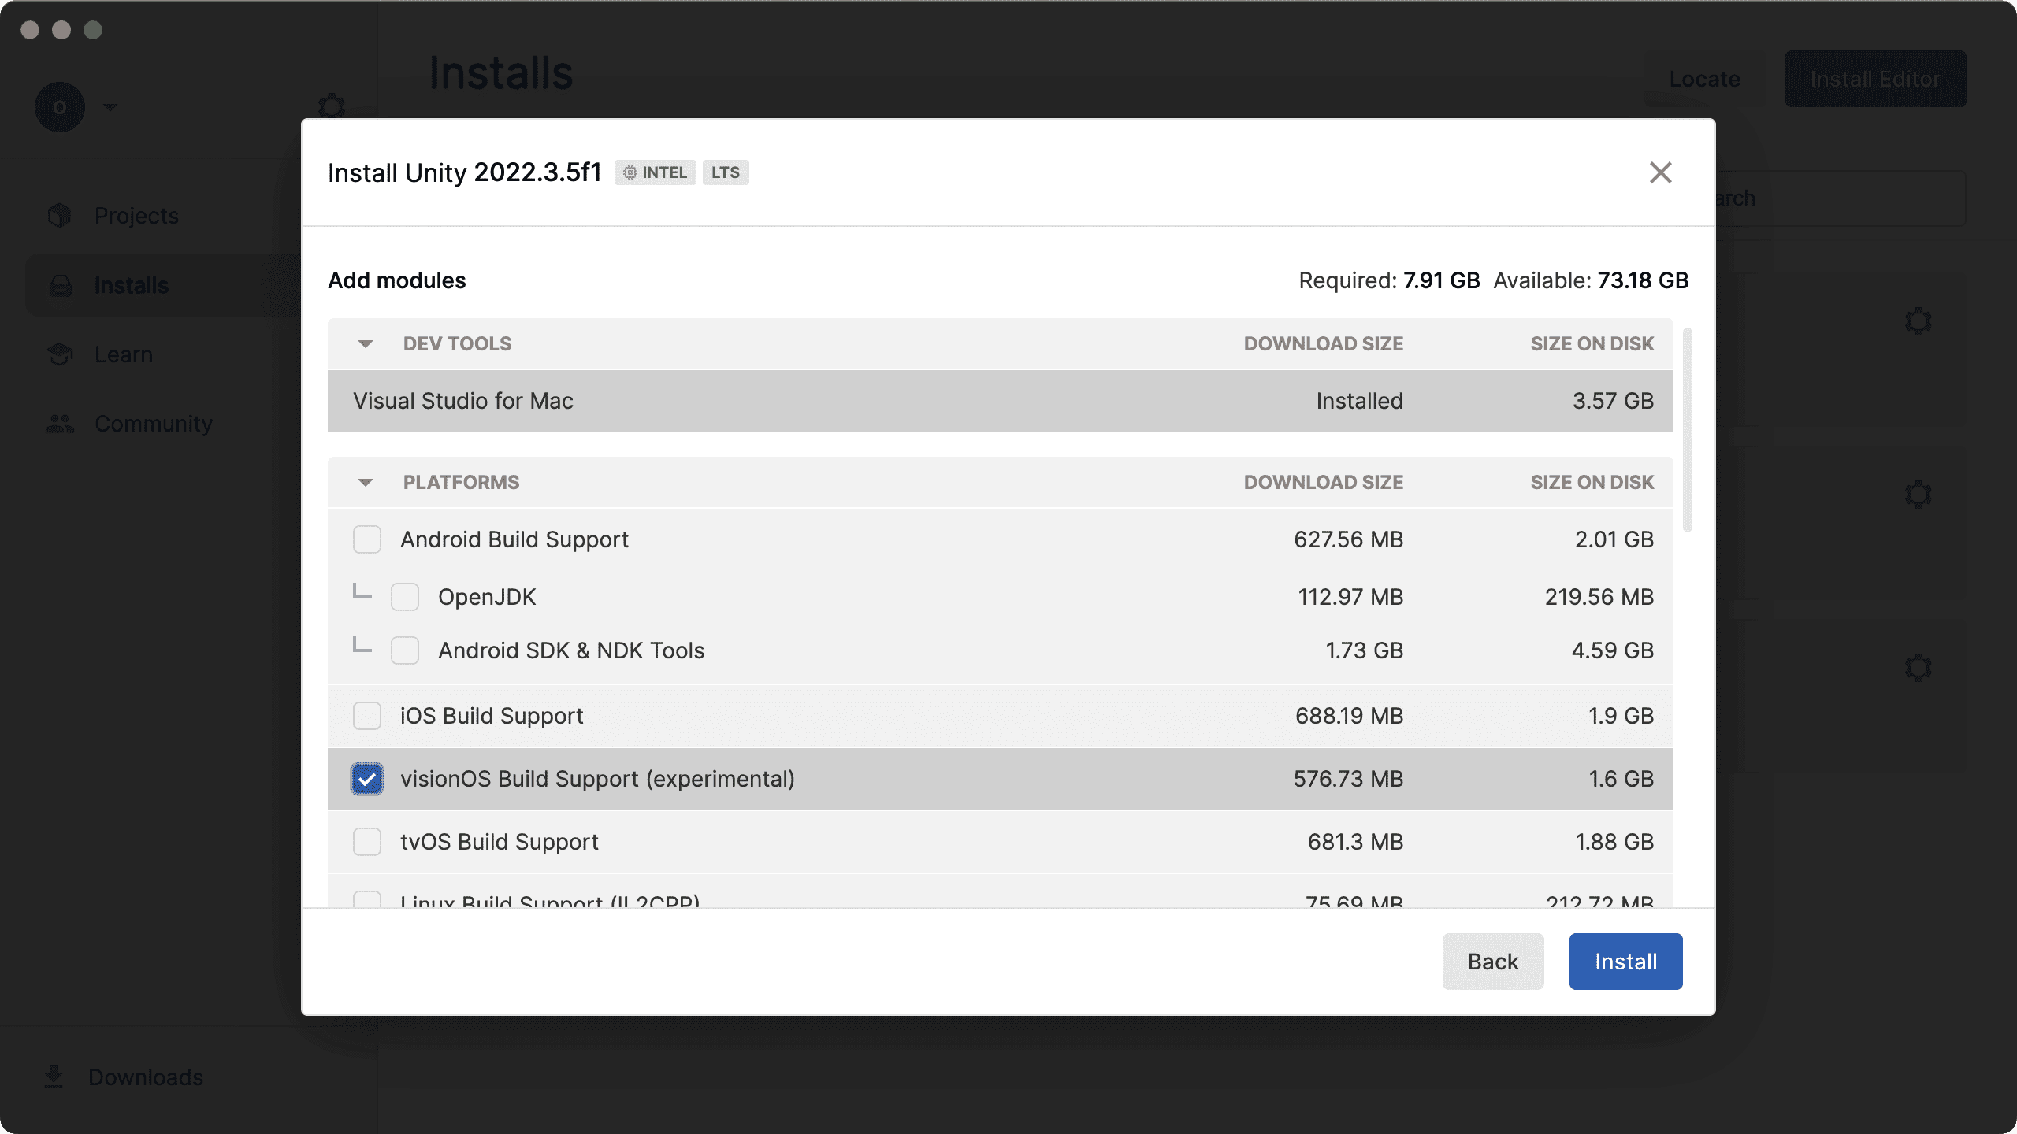Click Locate button in Installs window
This screenshot has width=2017, height=1134.
(x=1704, y=79)
